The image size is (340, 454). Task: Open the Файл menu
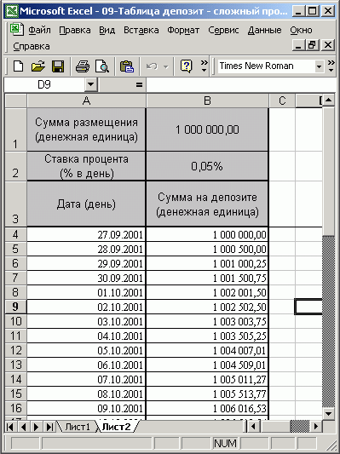pyautogui.click(x=39, y=30)
